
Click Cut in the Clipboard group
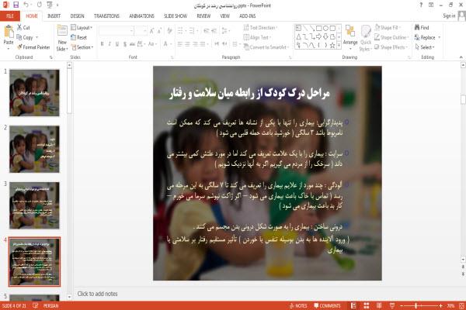coord(23,28)
